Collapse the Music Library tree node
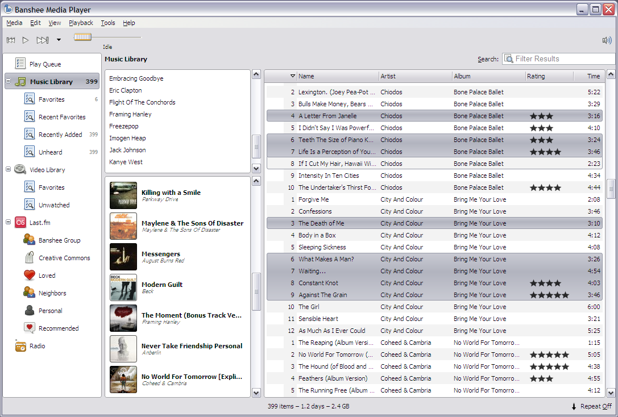 pos(8,81)
